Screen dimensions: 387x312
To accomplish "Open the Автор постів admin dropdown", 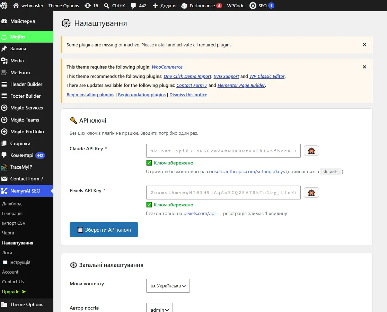I will click(x=159, y=308).
